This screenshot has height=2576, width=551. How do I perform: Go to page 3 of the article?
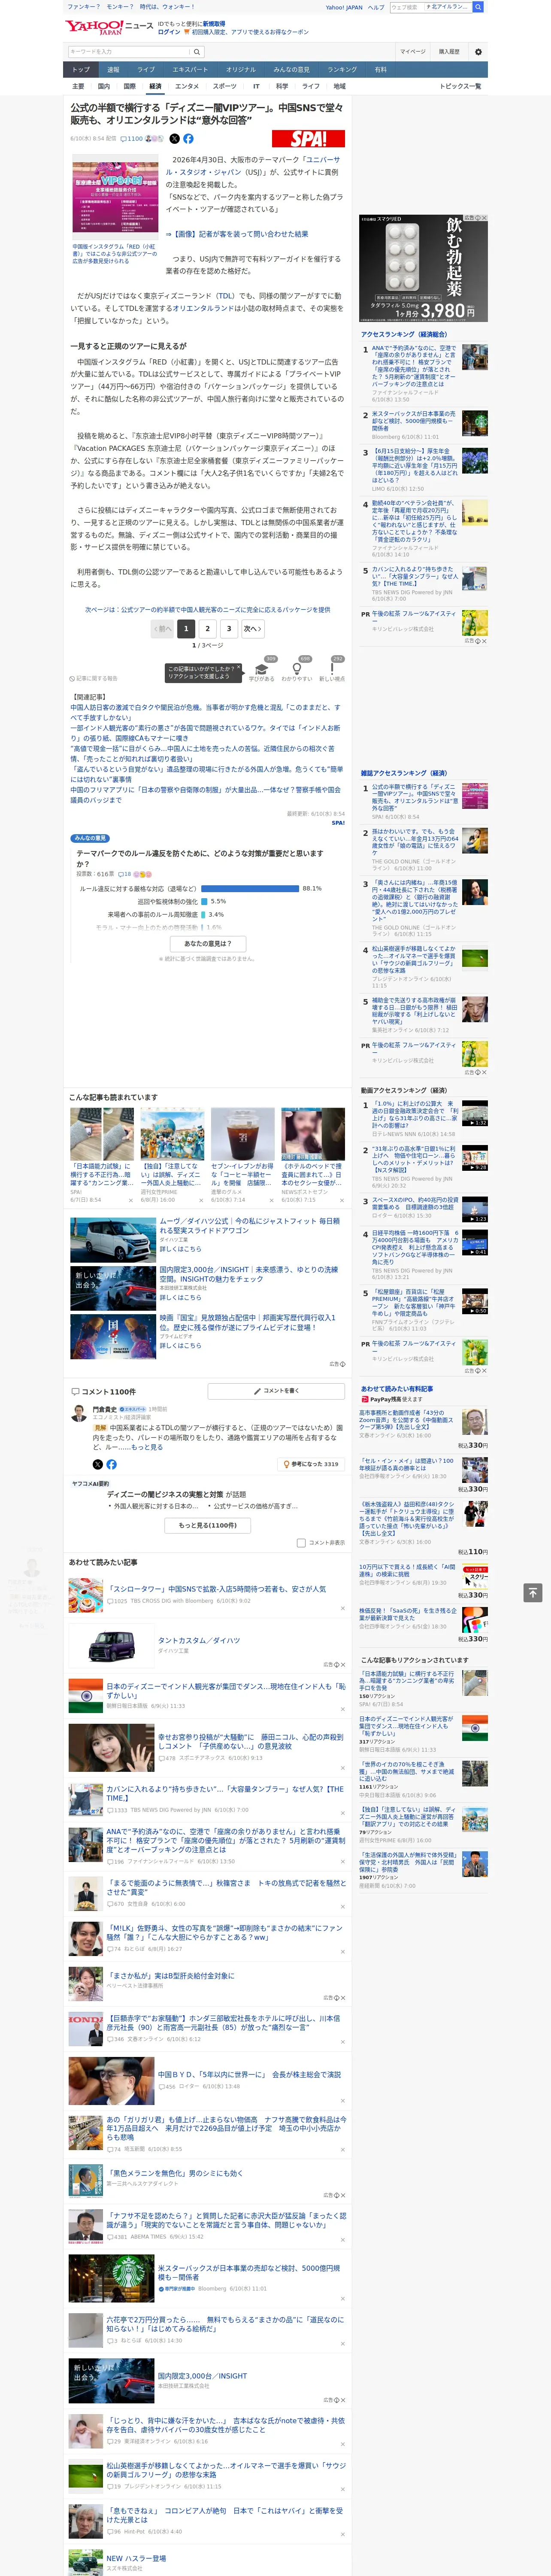click(x=229, y=629)
